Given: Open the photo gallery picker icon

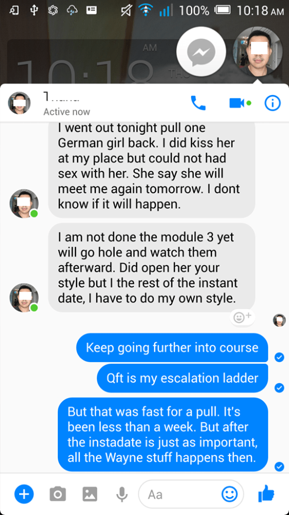Looking at the screenshot, I should coord(90,494).
